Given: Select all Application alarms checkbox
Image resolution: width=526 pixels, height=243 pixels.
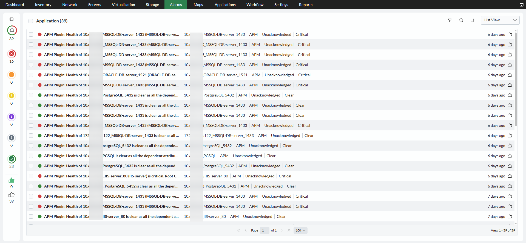Looking at the screenshot, I should click(31, 21).
